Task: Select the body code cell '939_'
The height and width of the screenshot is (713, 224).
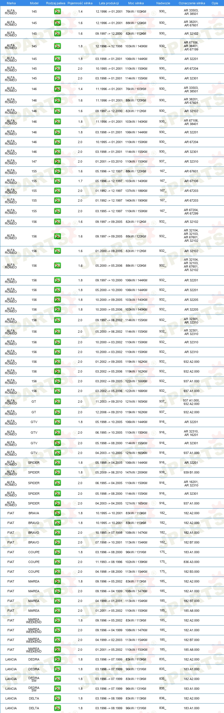Action: click(162, 472)
